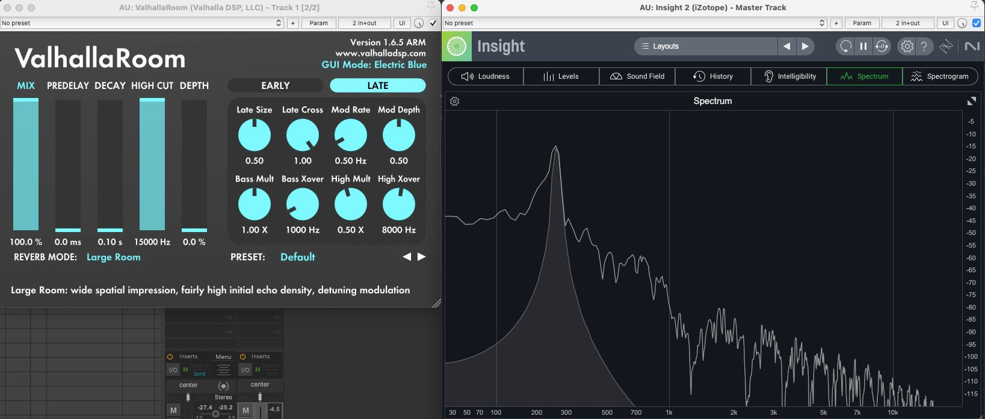Toggle ValhallaRoom plugin bypass checkbox

pyautogui.click(x=433, y=23)
